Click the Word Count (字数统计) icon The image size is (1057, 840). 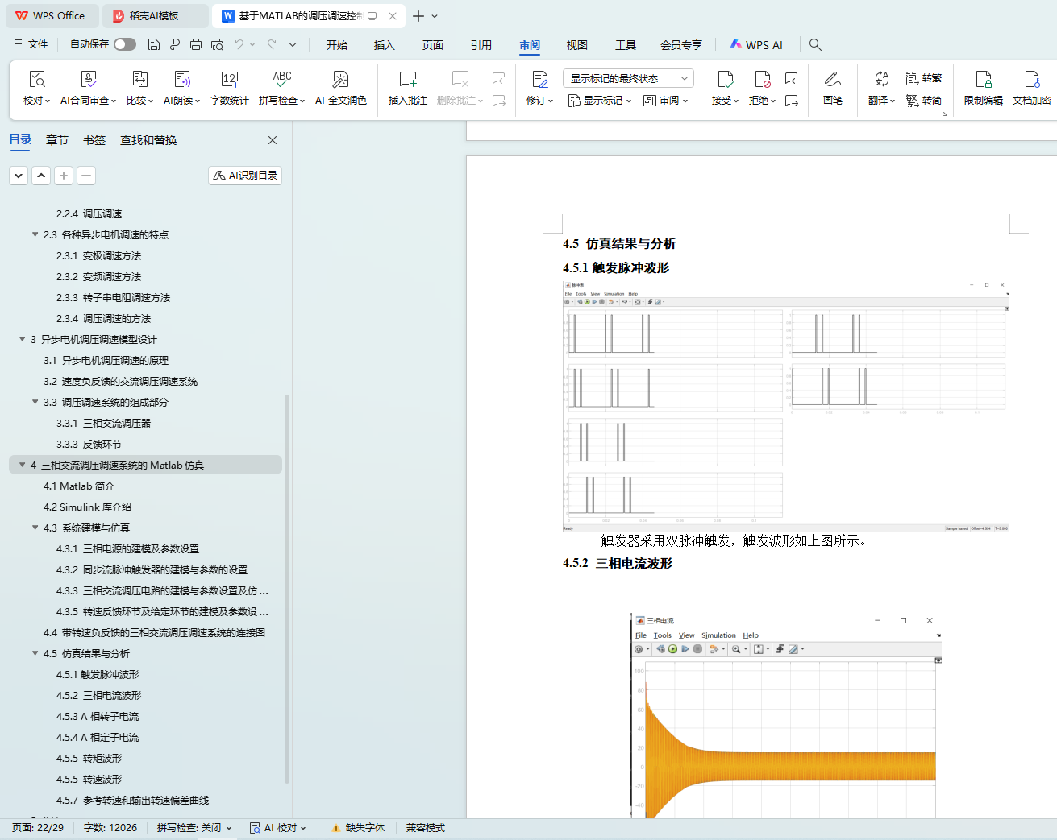point(229,80)
